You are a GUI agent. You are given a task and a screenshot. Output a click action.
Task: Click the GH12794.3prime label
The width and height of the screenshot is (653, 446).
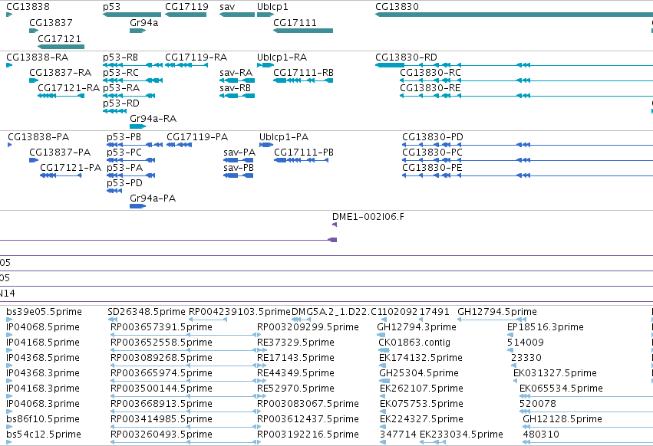(417, 327)
